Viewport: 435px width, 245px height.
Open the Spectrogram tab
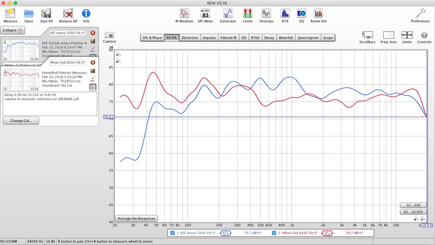[308, 38]
